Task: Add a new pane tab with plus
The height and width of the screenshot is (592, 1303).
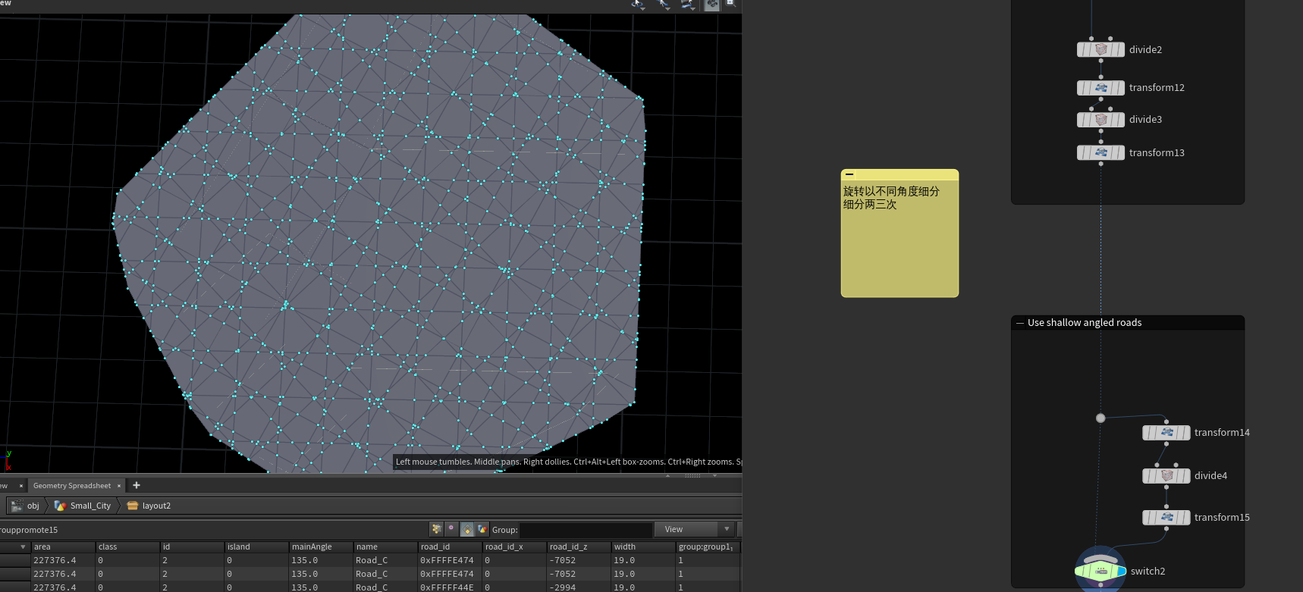Action: 137,485
